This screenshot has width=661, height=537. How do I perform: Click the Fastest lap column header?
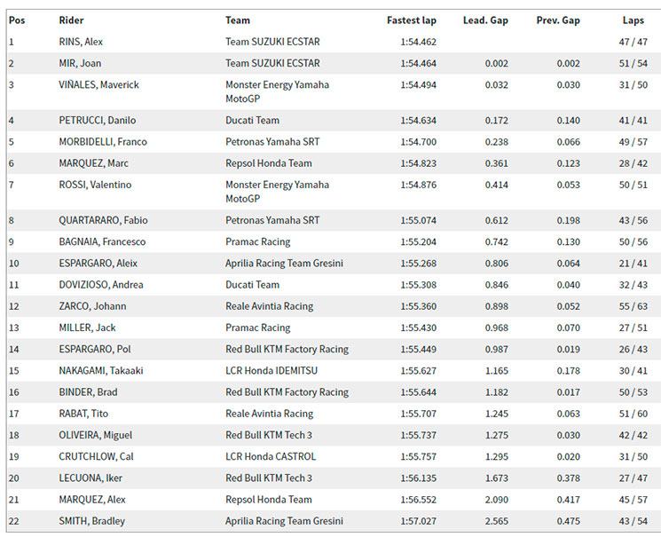[412, 20]
